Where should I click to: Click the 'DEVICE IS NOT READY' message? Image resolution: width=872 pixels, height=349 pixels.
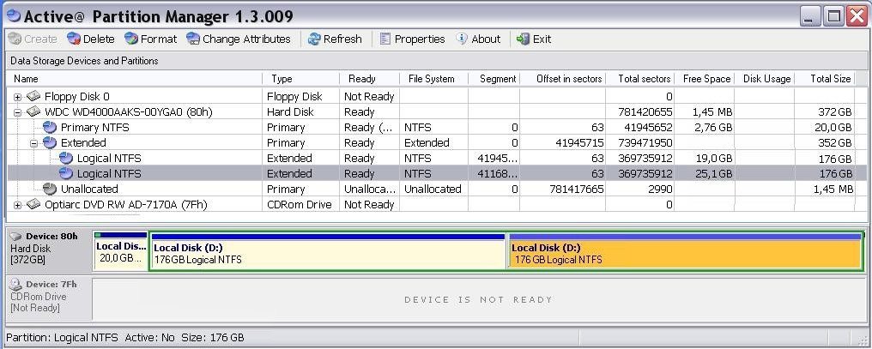[x=478, y=299]
